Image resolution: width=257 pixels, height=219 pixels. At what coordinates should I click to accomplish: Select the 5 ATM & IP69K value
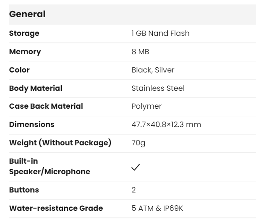(157, 208)
